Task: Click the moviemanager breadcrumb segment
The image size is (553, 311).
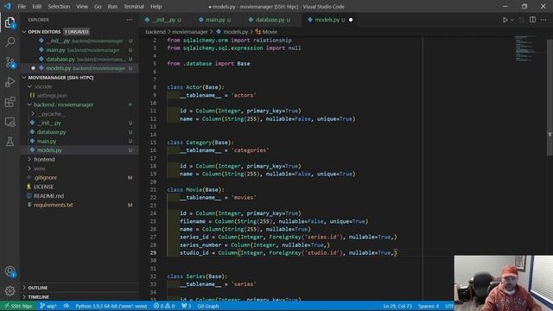Action: [190, 32]
